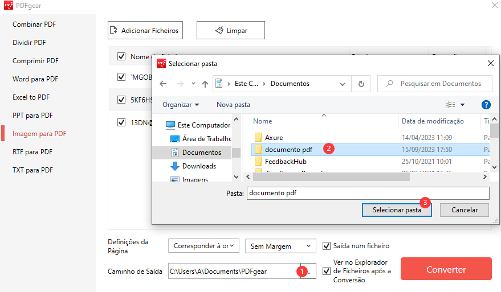501x292 pixels.
Task: Uncheck the 5KF6H file checkbox
Action: tap(121, 100)
